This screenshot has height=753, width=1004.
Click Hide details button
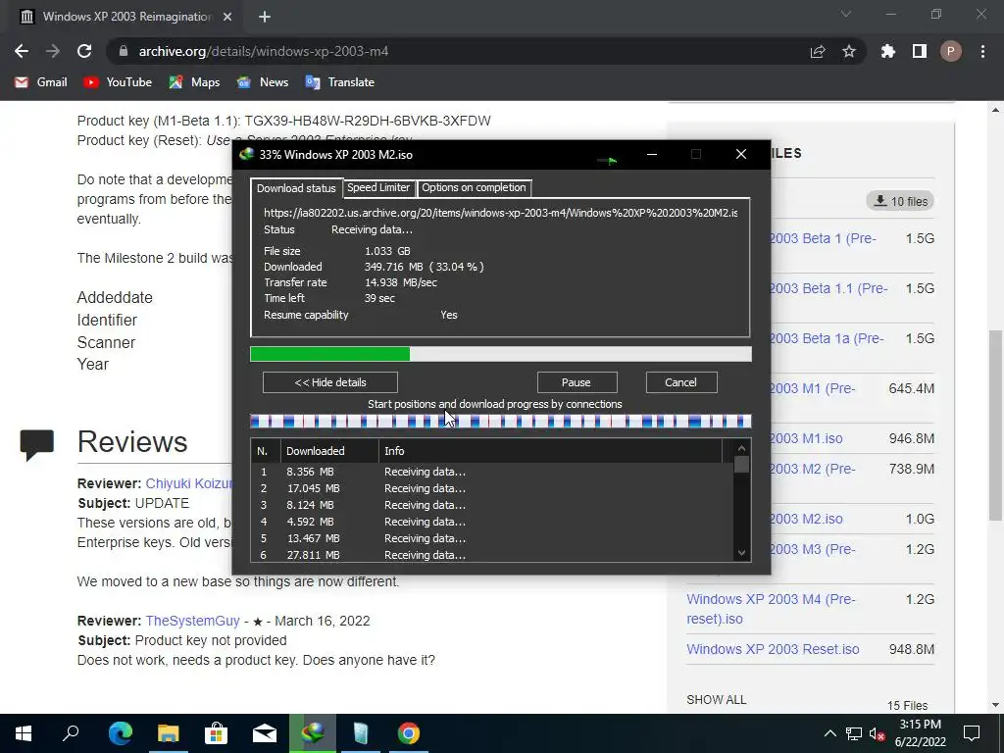[330, 382]
